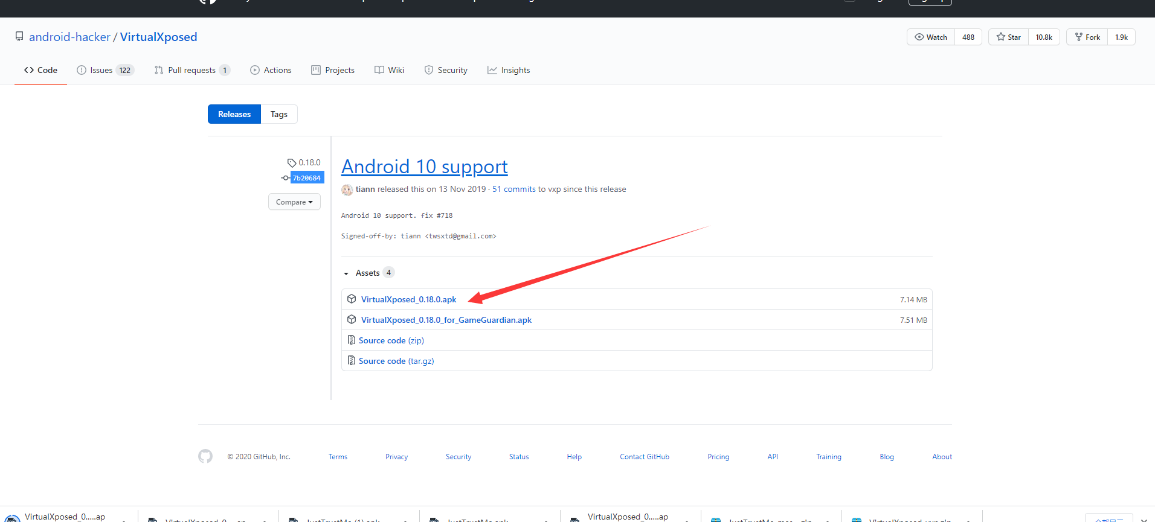
Task: Click the file icon beside Source code (tar.gz)
Action: (x=351, y=361)
